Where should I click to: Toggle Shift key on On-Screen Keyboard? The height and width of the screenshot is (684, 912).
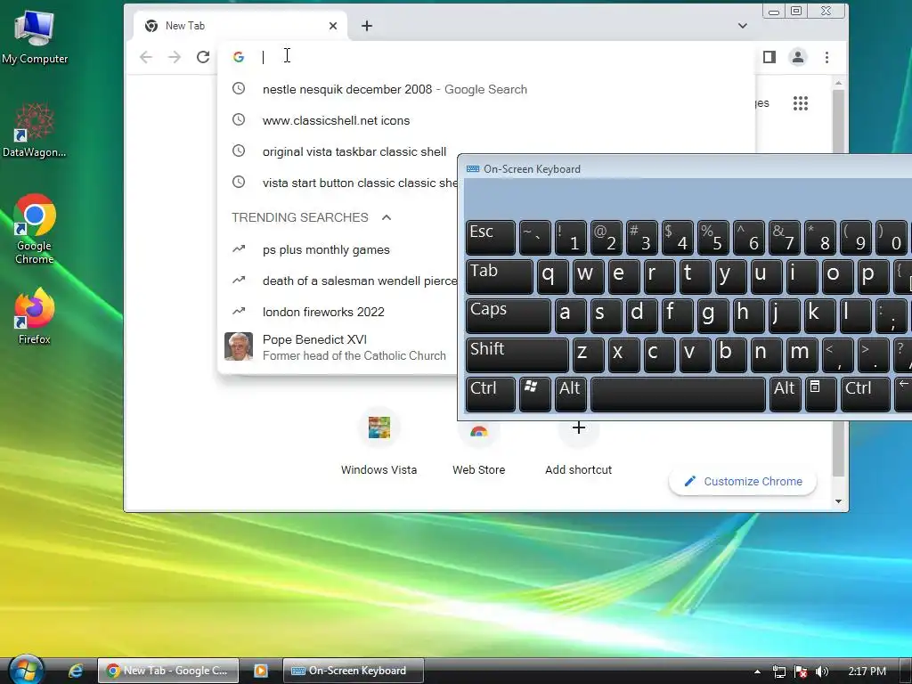click(x=517, y=354)
